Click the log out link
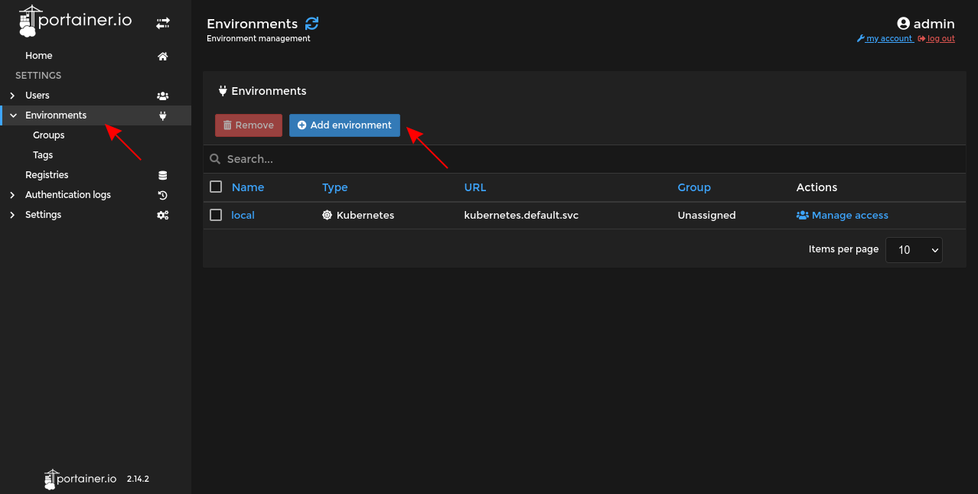Screen dimensions: 978x494 pos(937,39)
